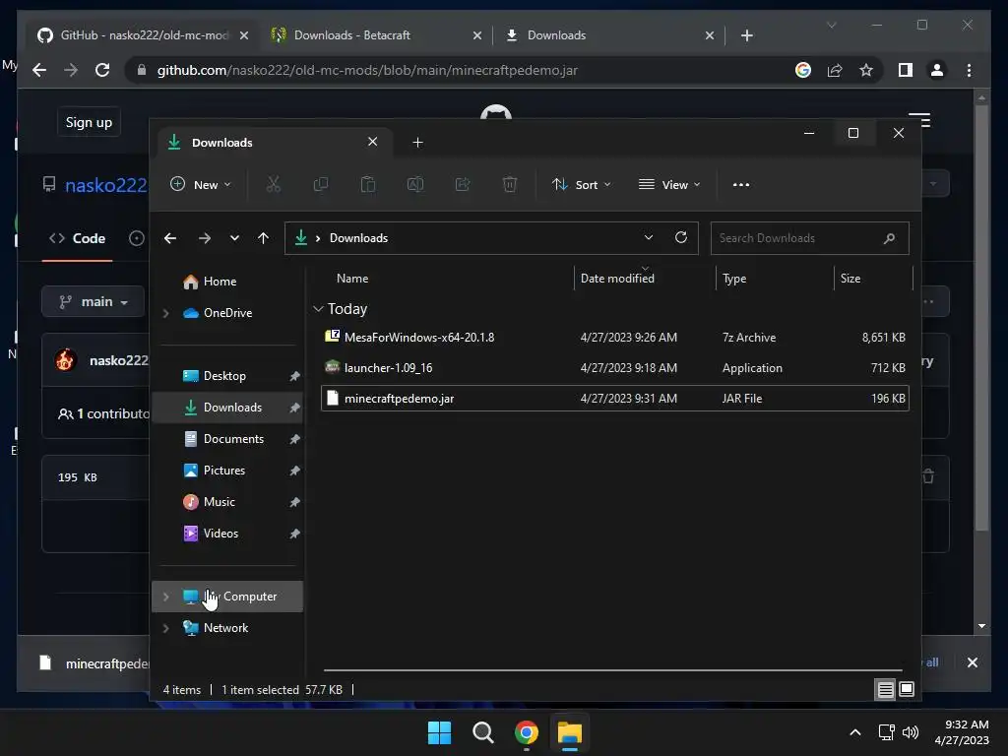Open Windows Start menu
The image size is (1008, 756).
click(440, 732)
